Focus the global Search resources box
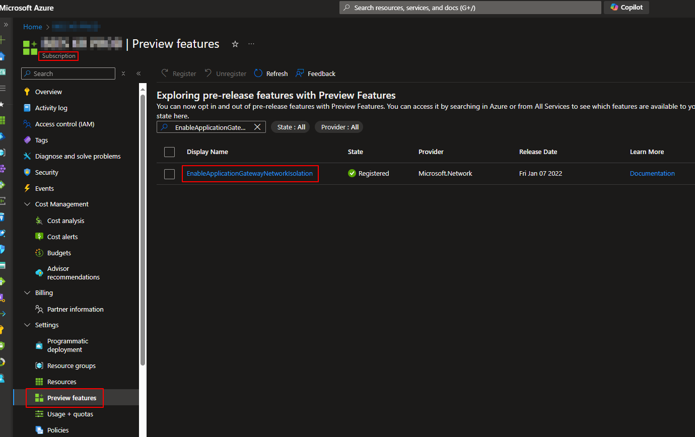 [470, 8]
